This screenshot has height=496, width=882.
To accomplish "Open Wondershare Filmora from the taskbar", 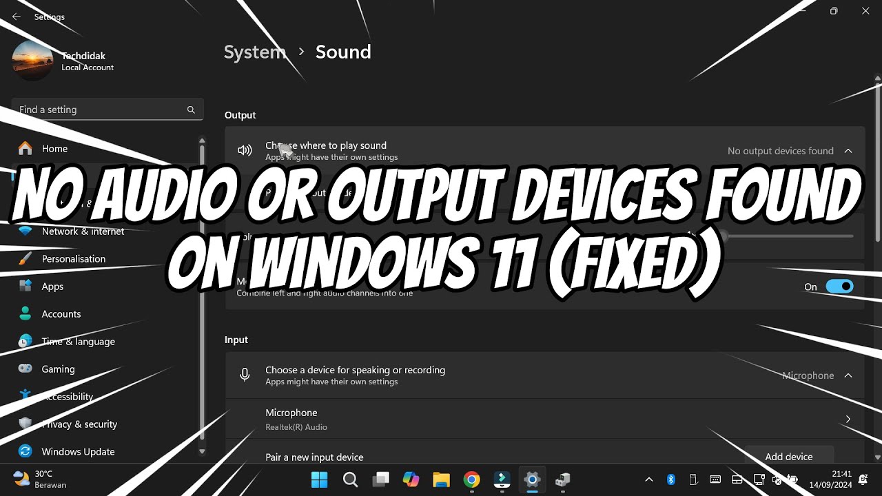I will [502, 479].
